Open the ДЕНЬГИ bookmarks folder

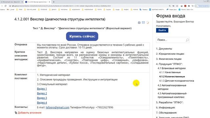click(52, 10)
